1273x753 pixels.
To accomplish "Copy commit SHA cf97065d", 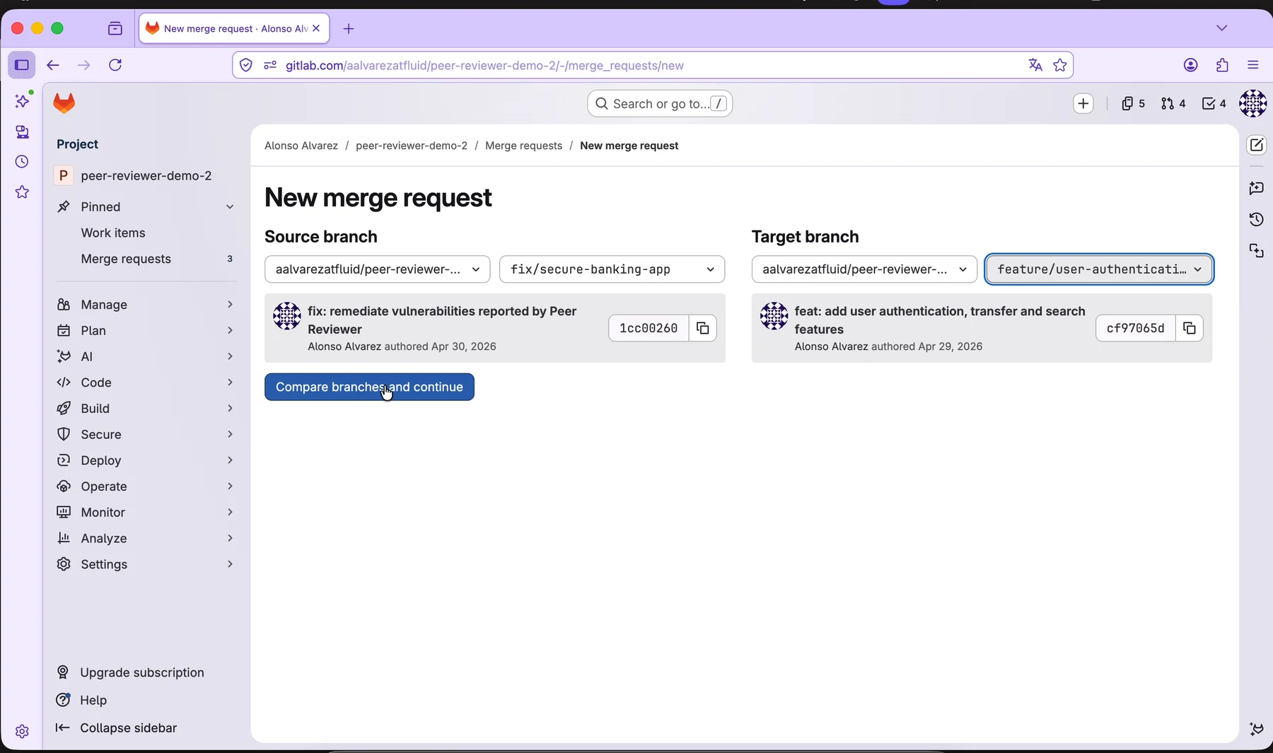I will click(1190, 328).
